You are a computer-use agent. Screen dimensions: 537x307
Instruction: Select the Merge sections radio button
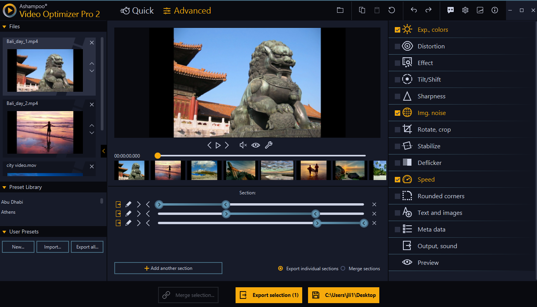tap(343, 268)
